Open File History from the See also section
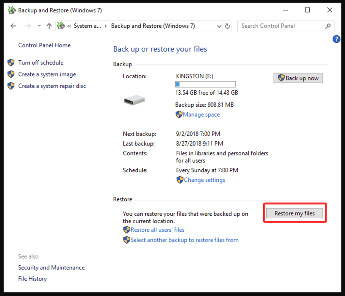 32,278
